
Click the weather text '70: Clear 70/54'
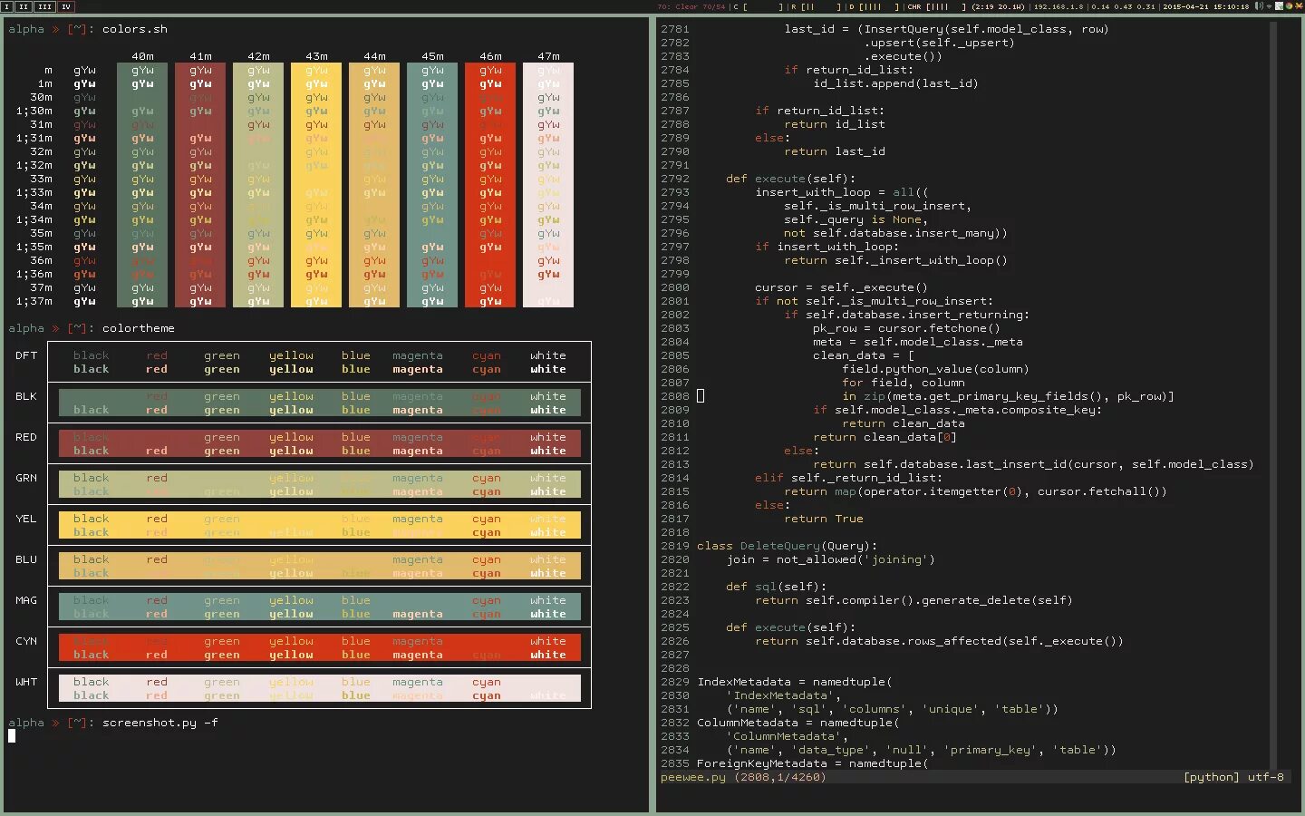[x=691, y=6]
